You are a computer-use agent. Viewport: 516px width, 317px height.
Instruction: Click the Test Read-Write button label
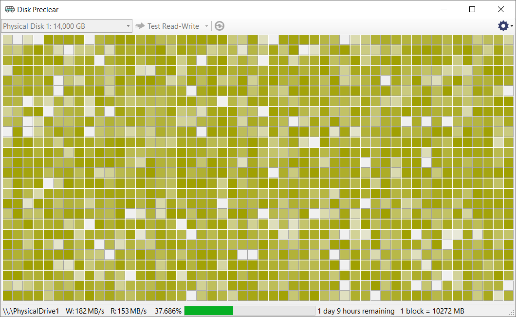[173, 26]
